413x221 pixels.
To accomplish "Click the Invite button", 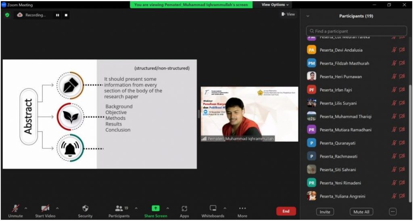I will pos(325,212).
